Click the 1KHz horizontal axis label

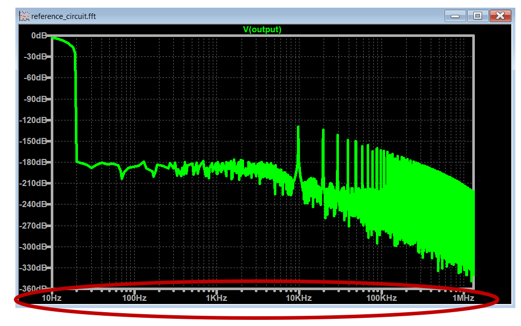[x=216, y=298]
